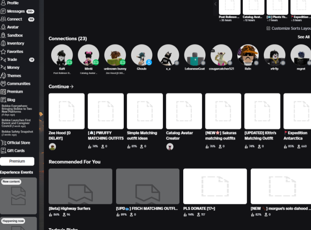Click friend avatar under Catalog Avatar Creator
The image size is (311, 230).
[170, 146]
